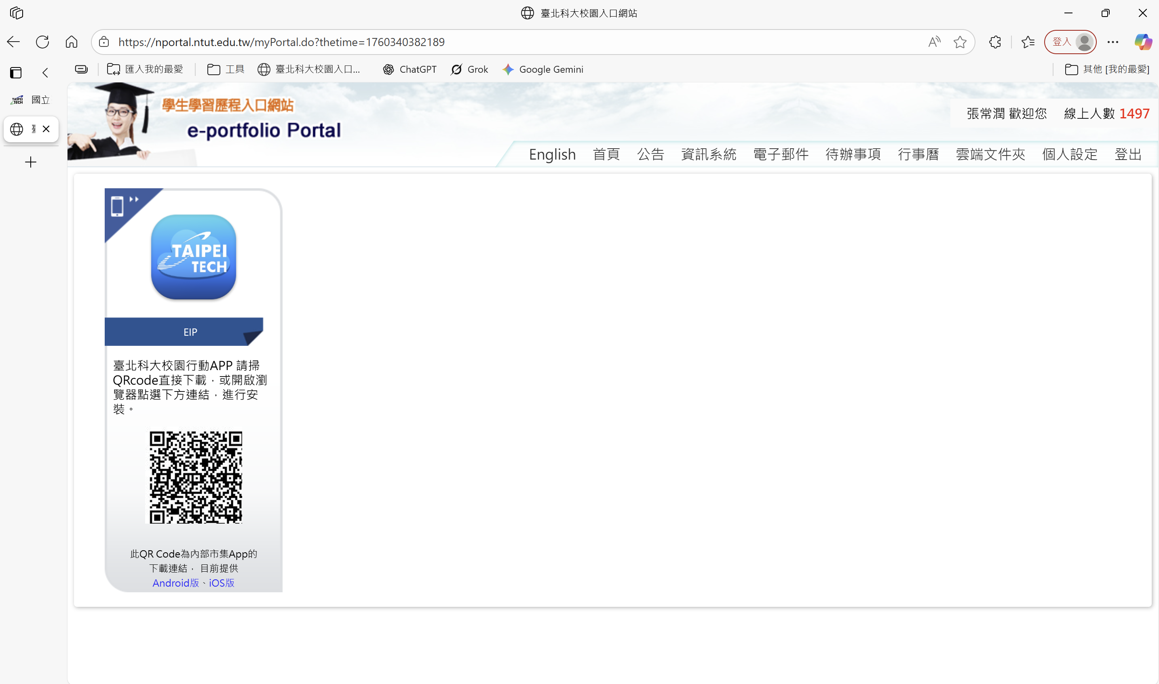Viewport: 1159px width, 684px height.
Task: Open 個人設定 menu item
Action: click(x=1070, y=154)
